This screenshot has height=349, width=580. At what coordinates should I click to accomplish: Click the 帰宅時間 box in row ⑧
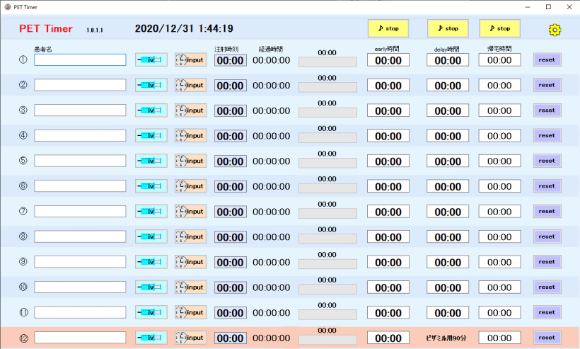[499, 237]
